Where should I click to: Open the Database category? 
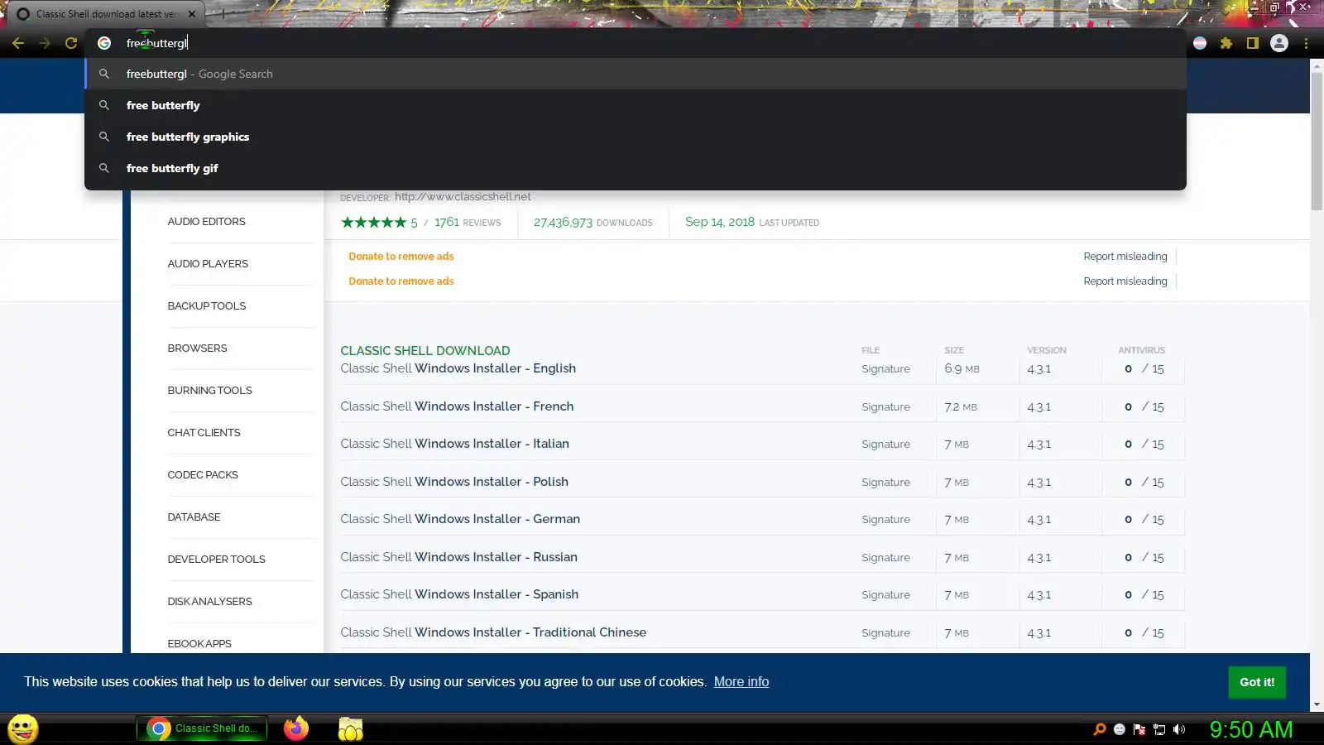[x=194, y=517]
